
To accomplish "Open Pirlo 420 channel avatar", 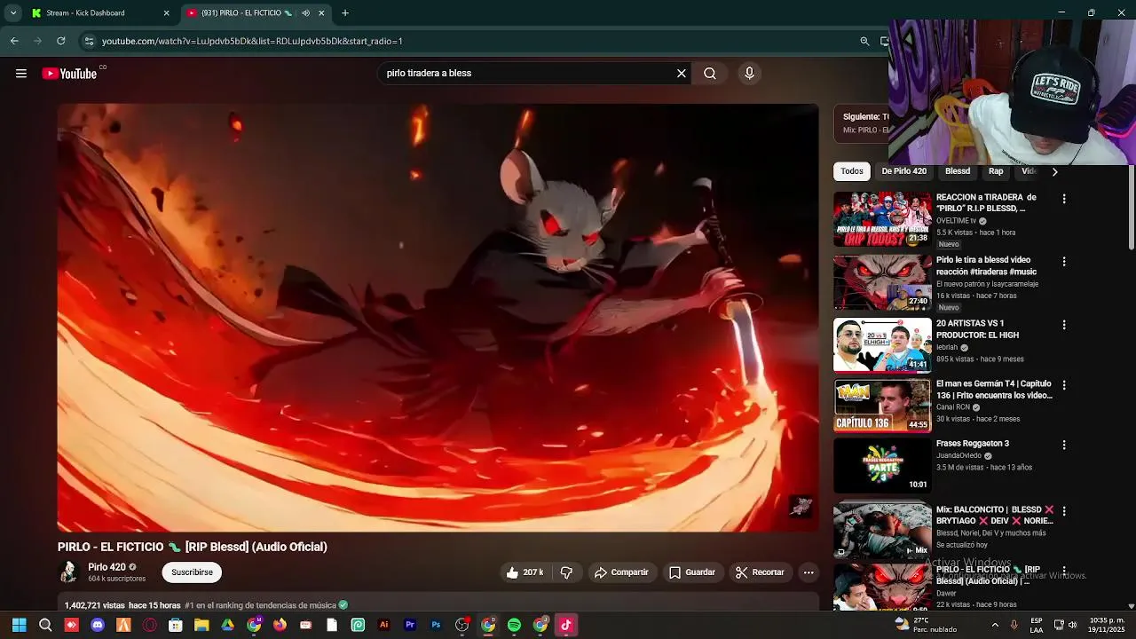I will 68,572.
